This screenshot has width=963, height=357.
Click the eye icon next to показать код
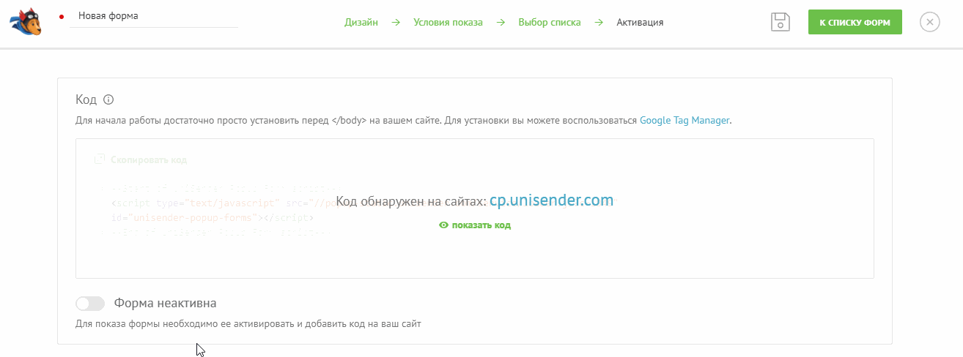[443, 225]
